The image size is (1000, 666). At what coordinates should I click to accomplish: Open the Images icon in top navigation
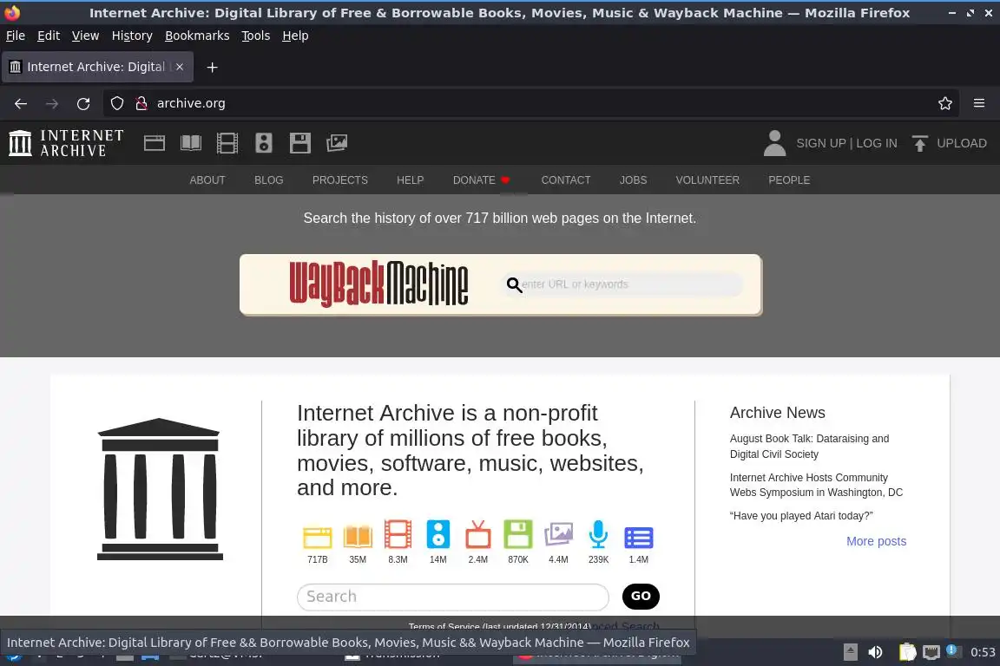[x=337, y=143]
